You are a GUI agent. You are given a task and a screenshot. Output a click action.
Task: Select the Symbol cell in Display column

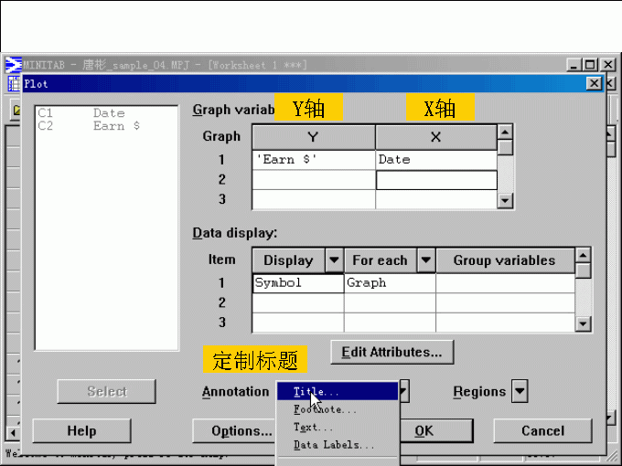pyautogui.click(x=297, y=282)
